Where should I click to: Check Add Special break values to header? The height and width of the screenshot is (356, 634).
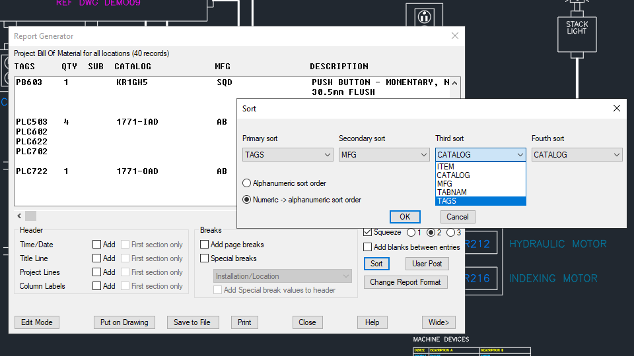(217, 290)
